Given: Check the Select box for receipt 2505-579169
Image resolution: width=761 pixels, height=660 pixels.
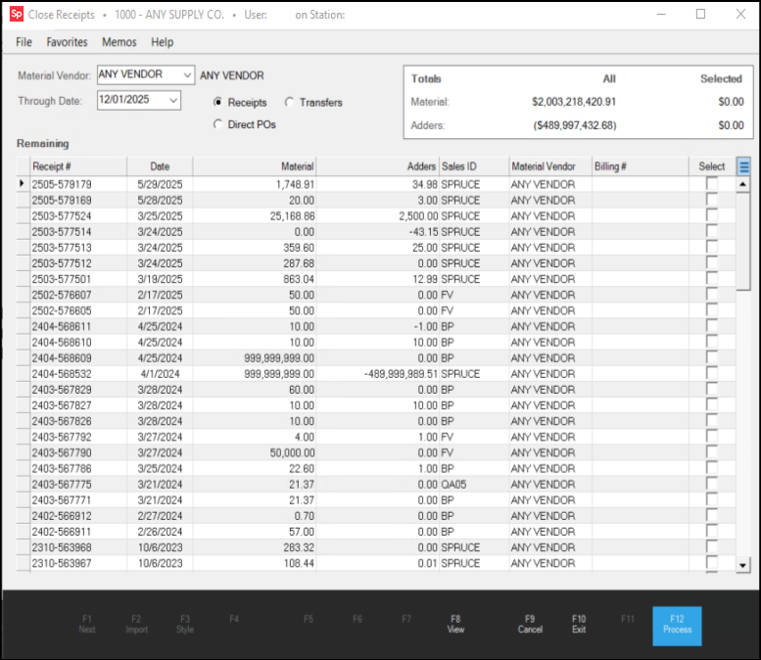Looking at the screenshot, I should point(711,200).
